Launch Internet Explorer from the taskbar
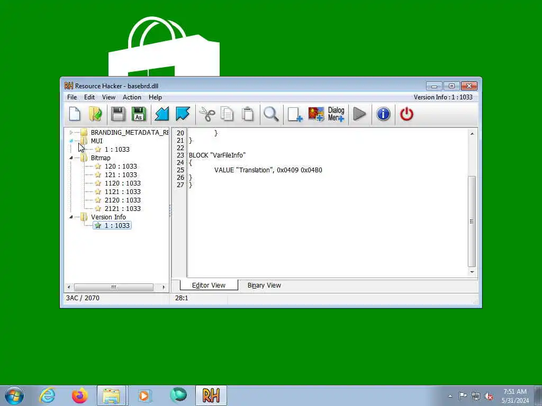The width and height of the screenshot is (542, 406). (47, 395)
